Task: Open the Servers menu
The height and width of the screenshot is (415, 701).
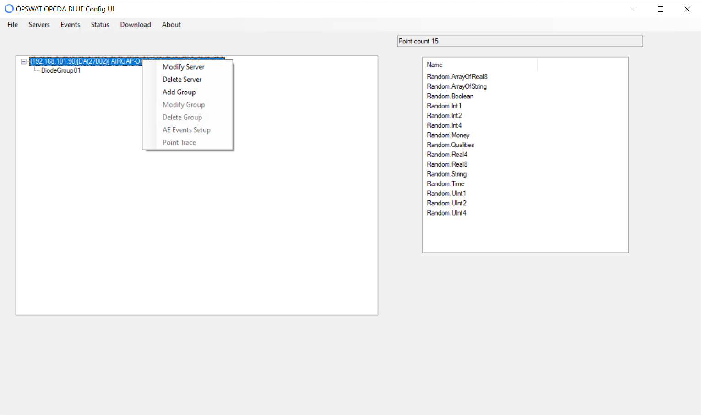Action: tap(39, 25)
